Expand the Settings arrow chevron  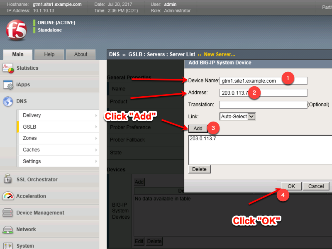tap(96, 161)
